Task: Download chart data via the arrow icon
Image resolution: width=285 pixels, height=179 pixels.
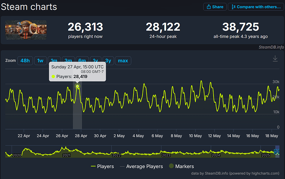Action: point(275,59)
